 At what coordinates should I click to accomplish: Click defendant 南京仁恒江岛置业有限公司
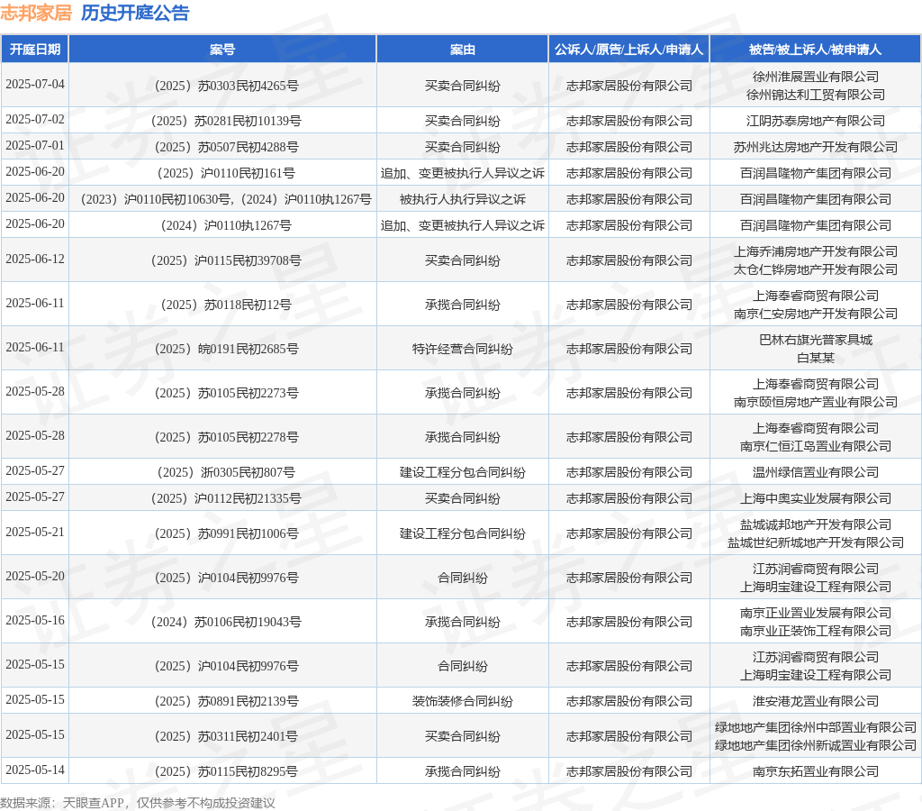pos(815,445)
